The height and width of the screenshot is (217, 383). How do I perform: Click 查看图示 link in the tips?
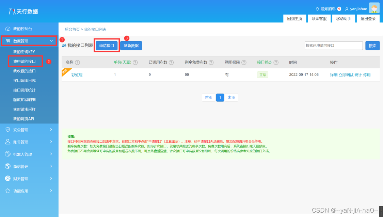[x=172, y=141]
